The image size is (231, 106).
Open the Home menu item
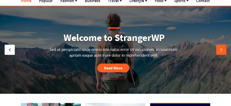26,1
